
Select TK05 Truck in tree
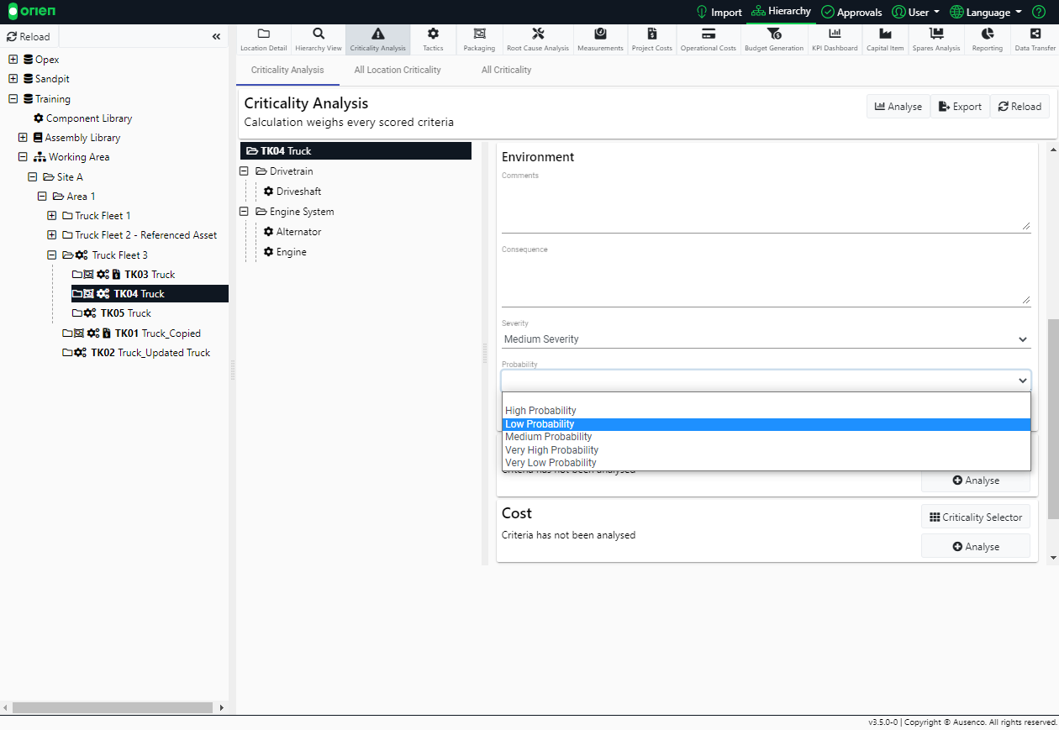(x=112, y=313)
